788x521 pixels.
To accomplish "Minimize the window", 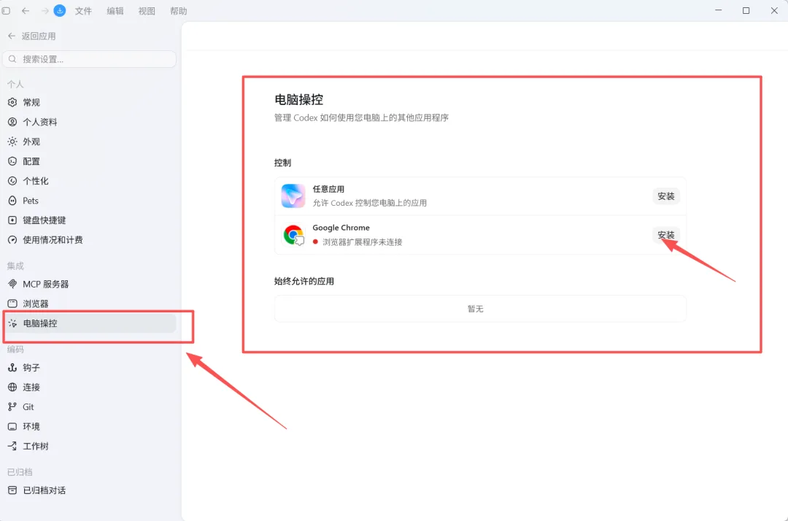I will pyautogui.click(x=718, y=10).
